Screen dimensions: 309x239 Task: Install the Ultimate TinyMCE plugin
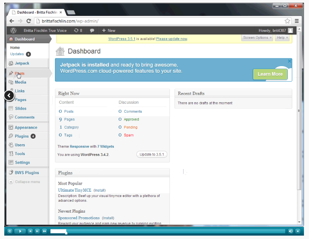99,190
